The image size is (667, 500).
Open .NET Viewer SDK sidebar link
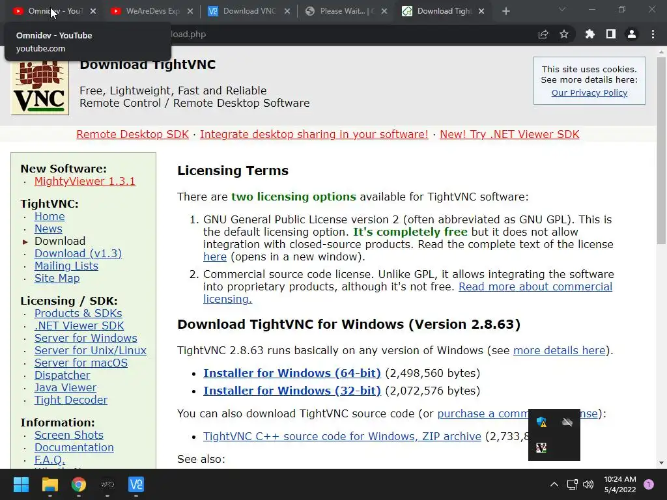coord(79,326)
